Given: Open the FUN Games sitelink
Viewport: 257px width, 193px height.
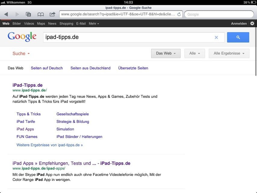Looking at the screenshot, I should point(27,137).
